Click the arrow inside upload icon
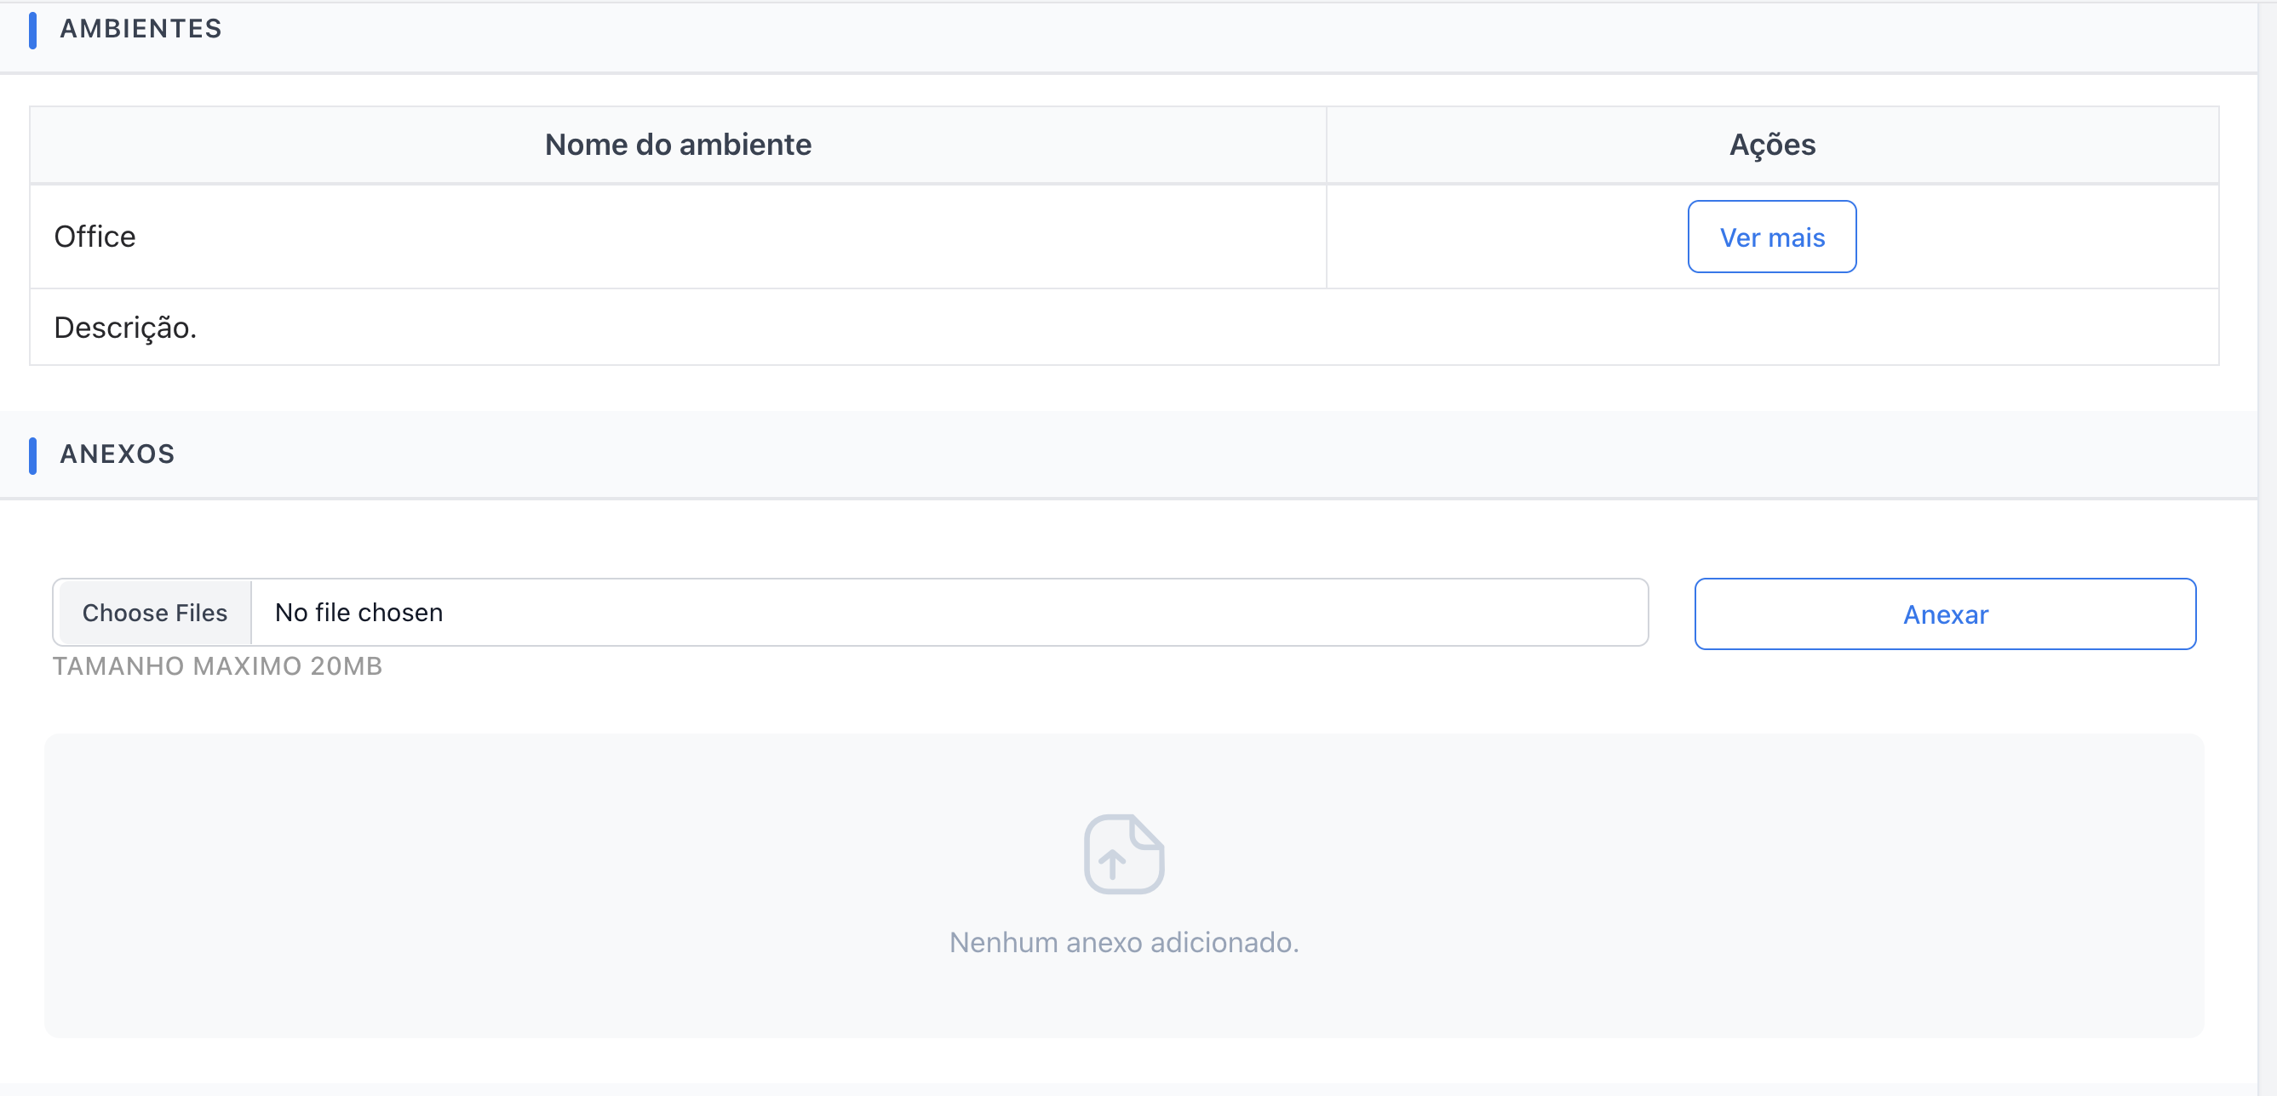 click(x=1111, y=863)
